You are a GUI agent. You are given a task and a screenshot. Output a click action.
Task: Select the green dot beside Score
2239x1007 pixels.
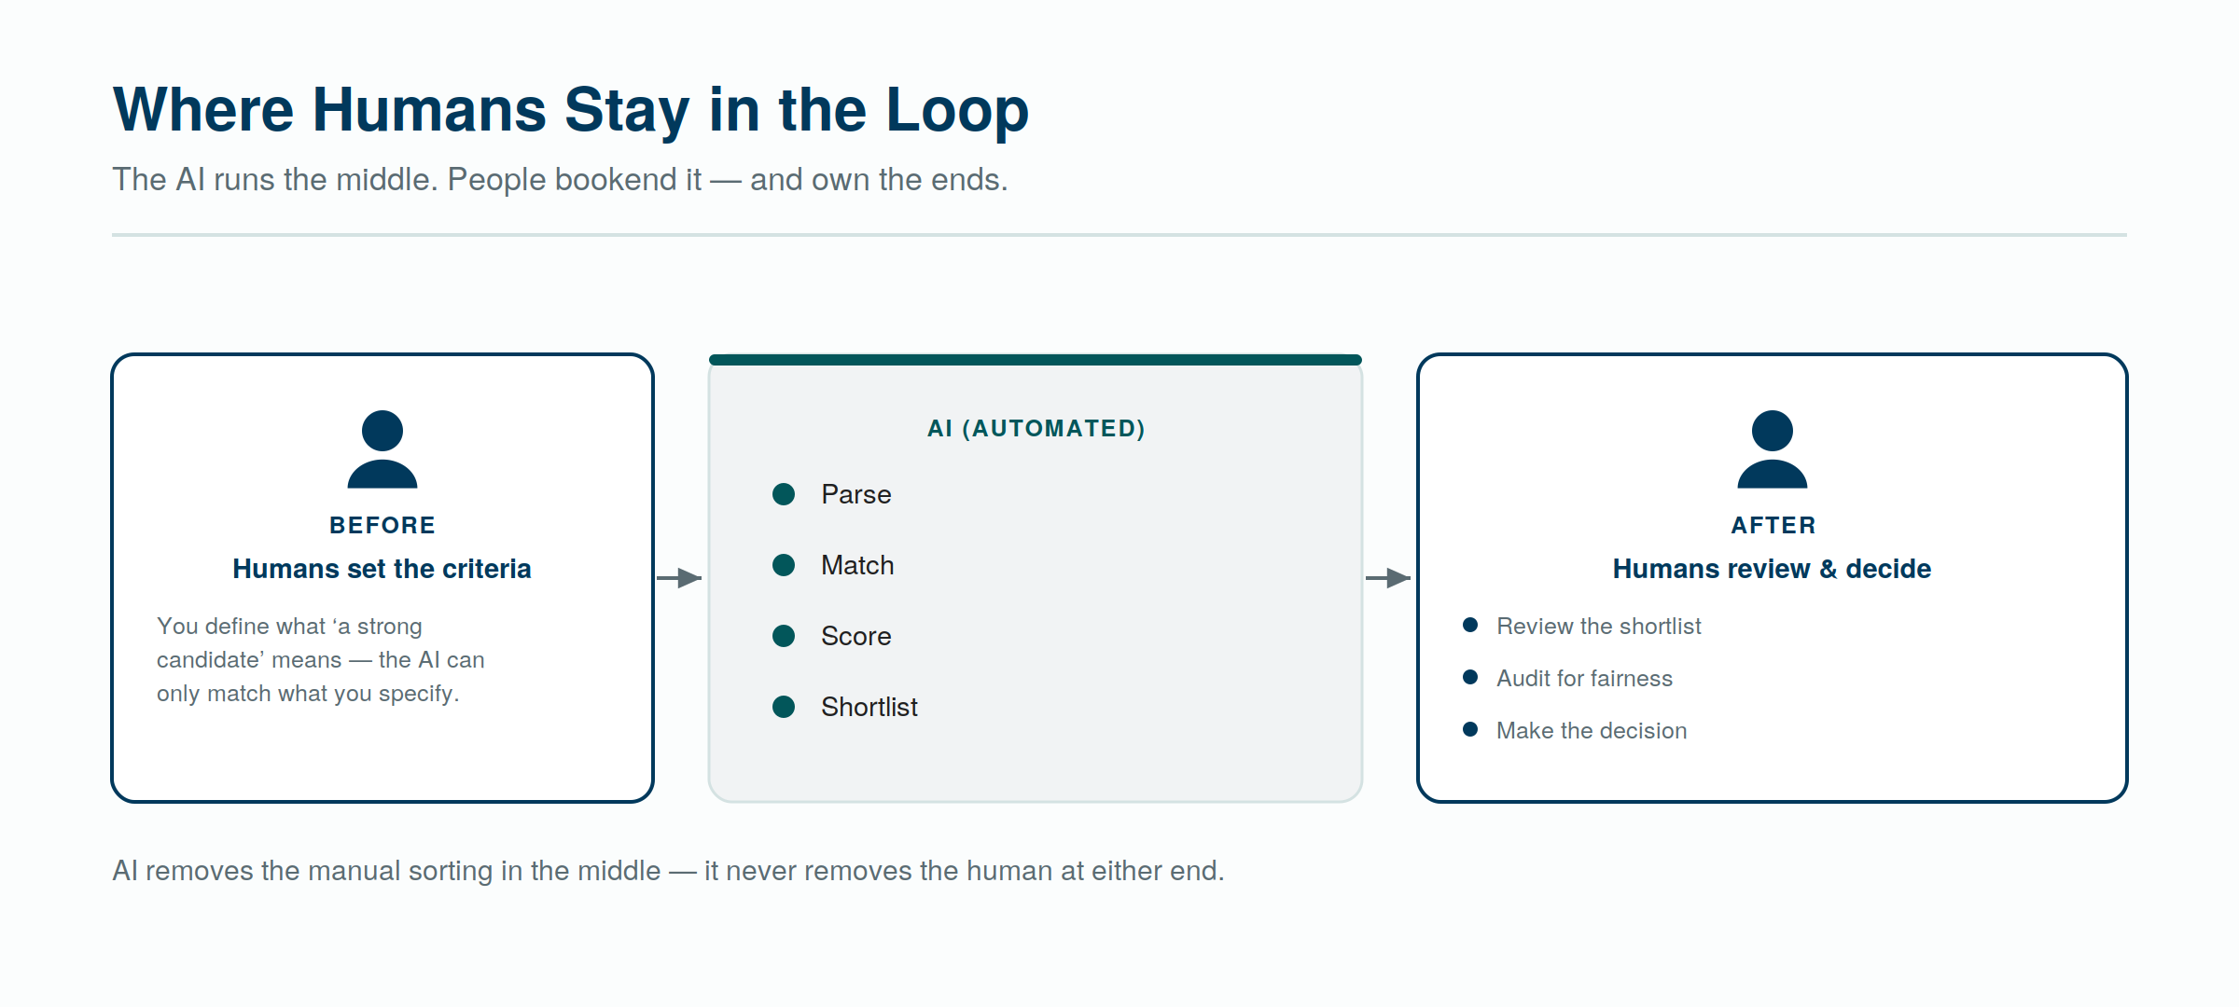pos(784,636)
